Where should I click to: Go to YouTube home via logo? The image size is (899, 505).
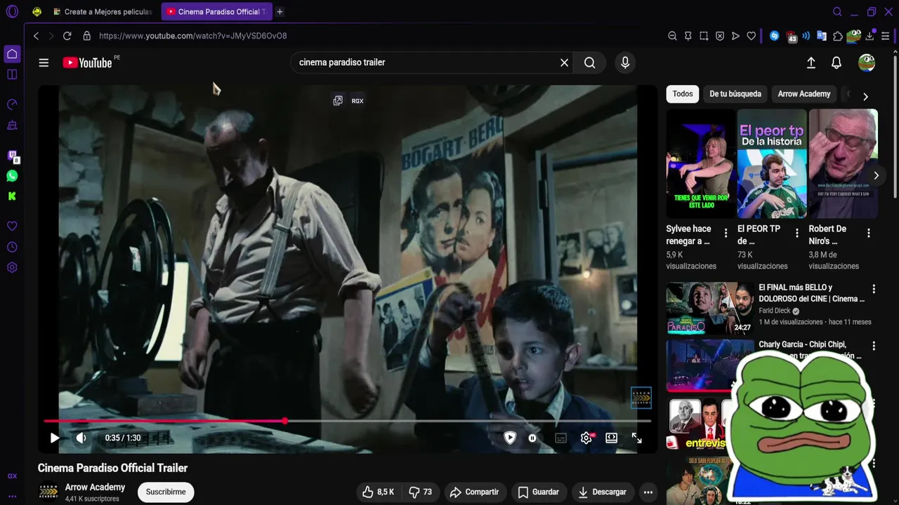tap(86, 62)
